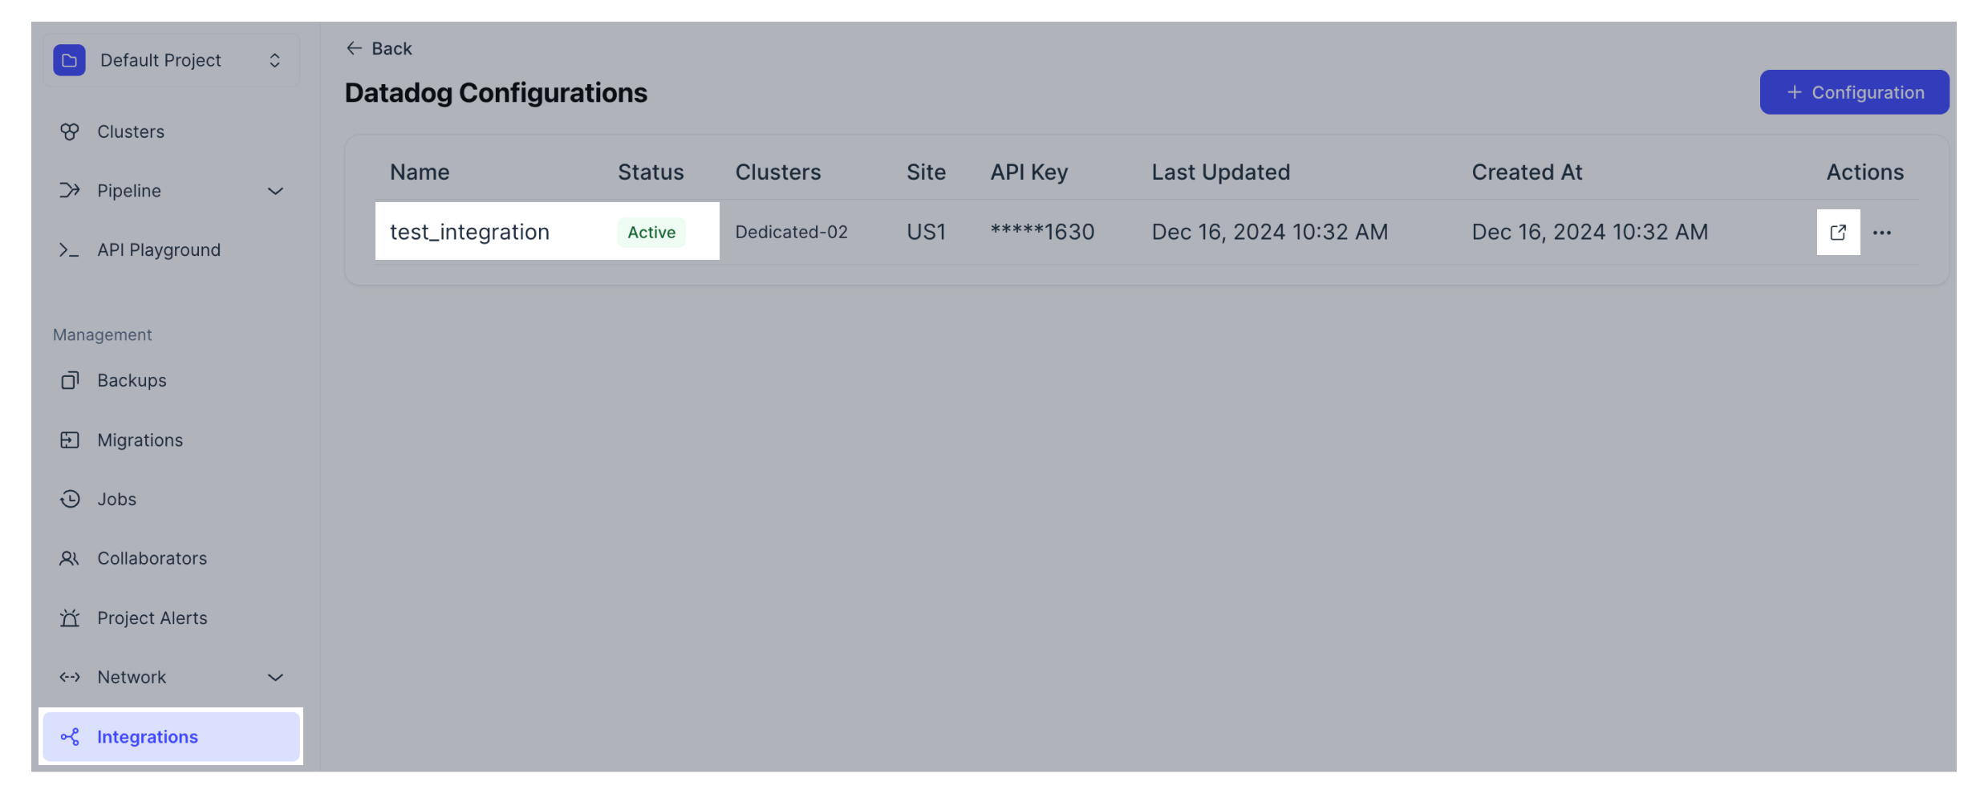The height and width of the screenshot is (794, 1988).
Task: Open API Playground from sidebar
Action: point(158,250)
